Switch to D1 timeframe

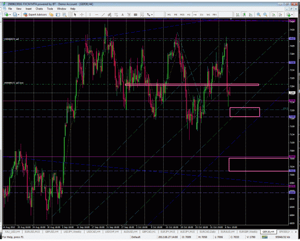coord(202,14)
